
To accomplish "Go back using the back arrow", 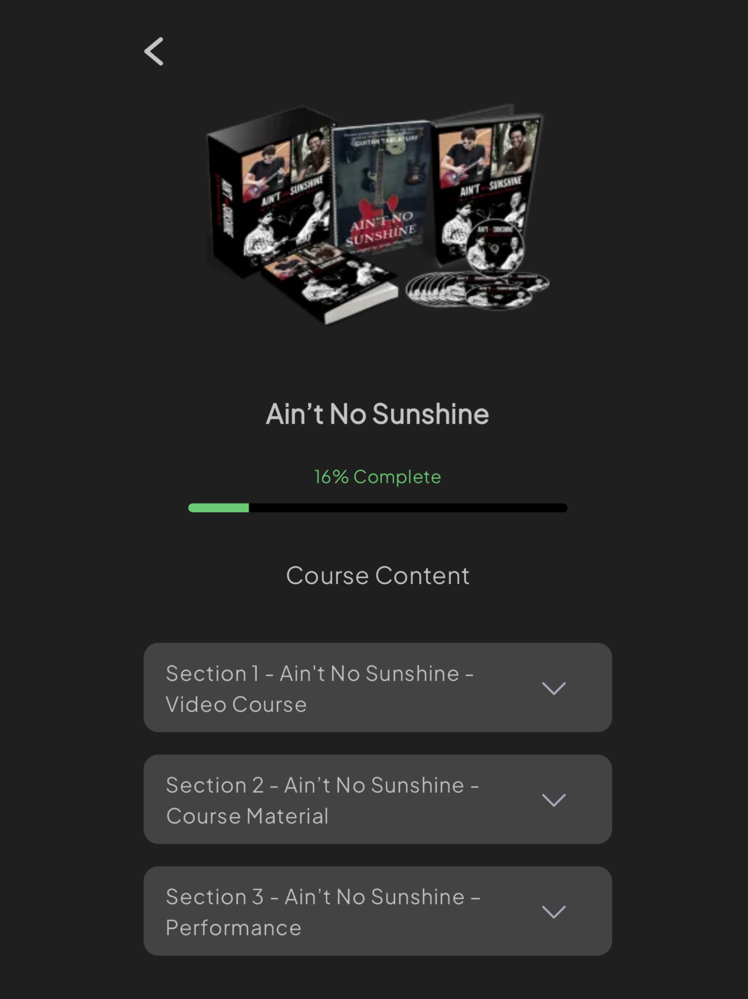I will coord(154,52).
